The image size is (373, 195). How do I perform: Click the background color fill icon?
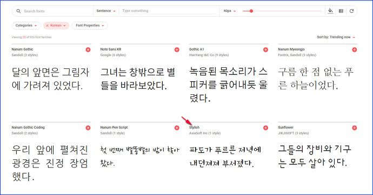click(x=330, y=11)
